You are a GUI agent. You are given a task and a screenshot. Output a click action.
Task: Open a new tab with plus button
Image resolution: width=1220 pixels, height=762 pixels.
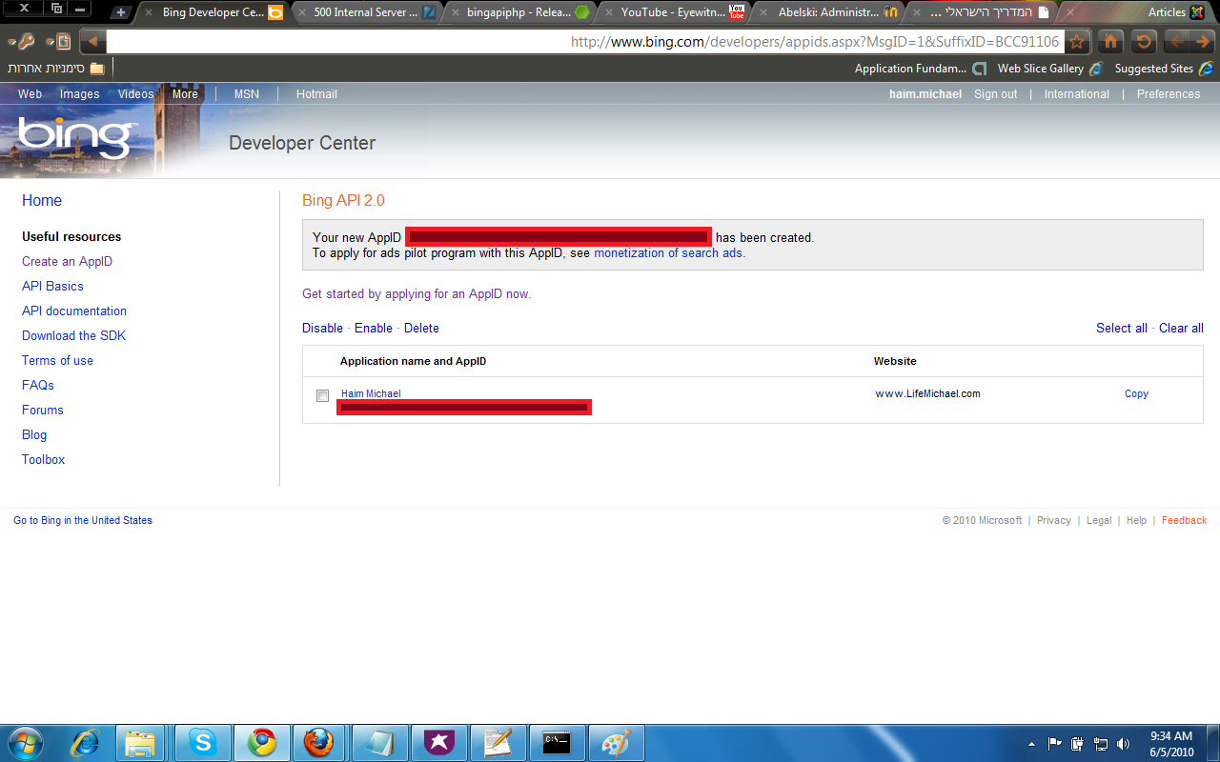tap(120, 12)
